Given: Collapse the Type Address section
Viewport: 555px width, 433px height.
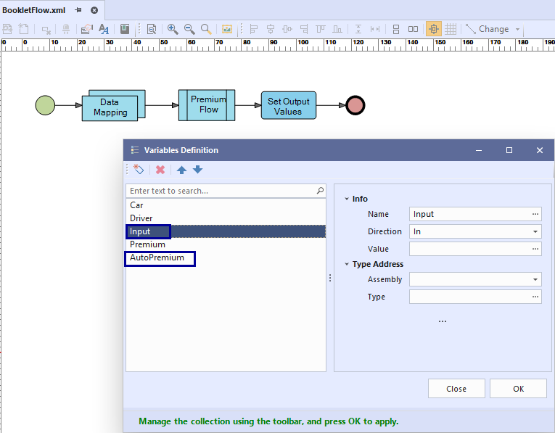Looking at the screenshot, I should [347, 264].
